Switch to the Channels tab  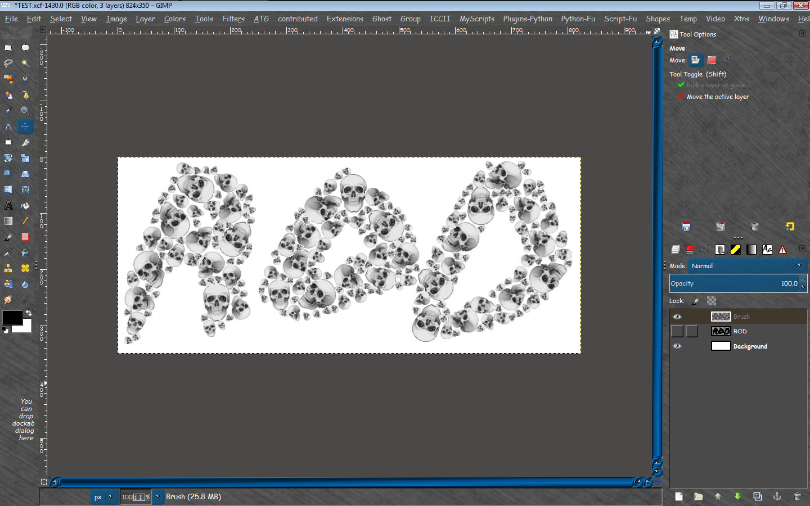690,250
